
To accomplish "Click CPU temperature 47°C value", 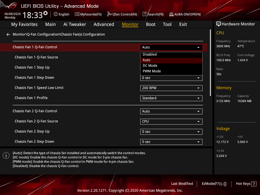I will (x=241, y=46).
